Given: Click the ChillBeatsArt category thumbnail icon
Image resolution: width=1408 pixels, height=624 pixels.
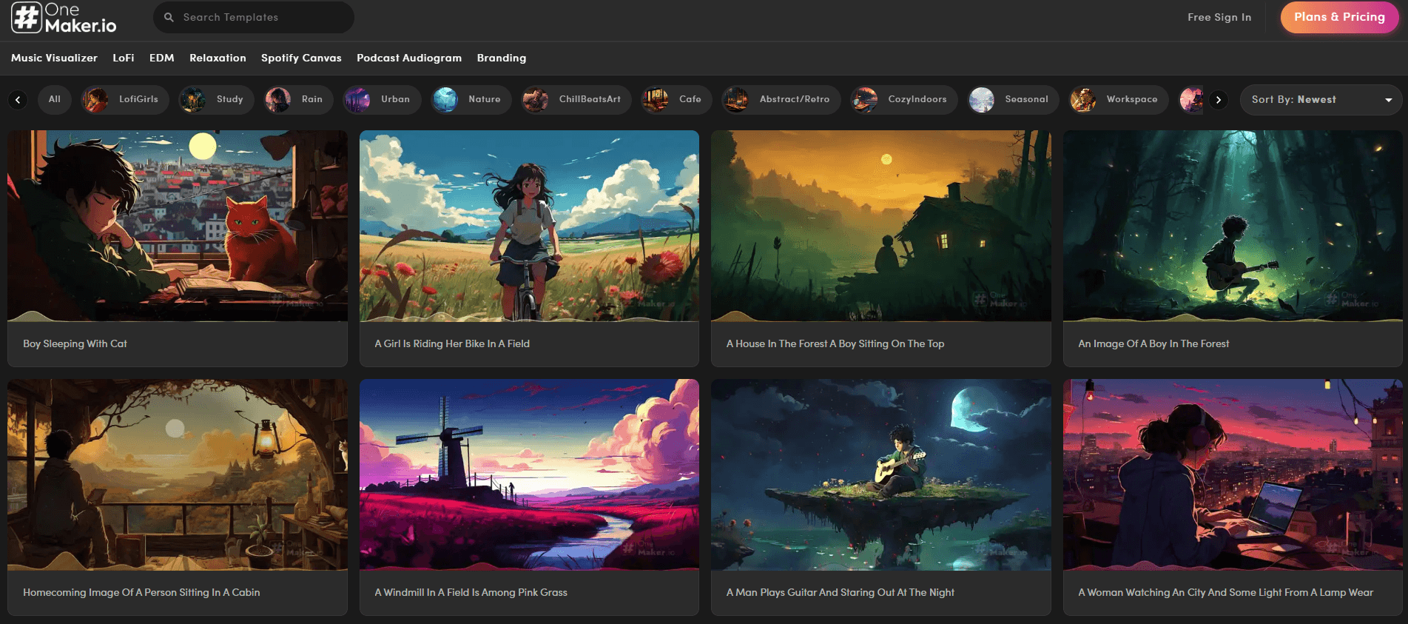Looking at the screenshot, I should point(535,99).
